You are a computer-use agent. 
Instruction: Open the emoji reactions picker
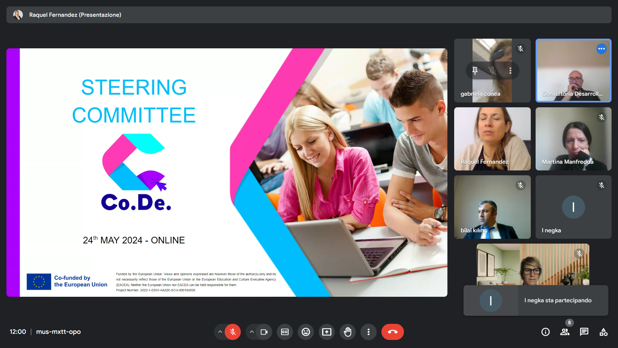click(306, 332)
